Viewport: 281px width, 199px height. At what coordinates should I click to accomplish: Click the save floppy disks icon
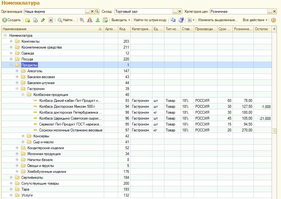181,20
